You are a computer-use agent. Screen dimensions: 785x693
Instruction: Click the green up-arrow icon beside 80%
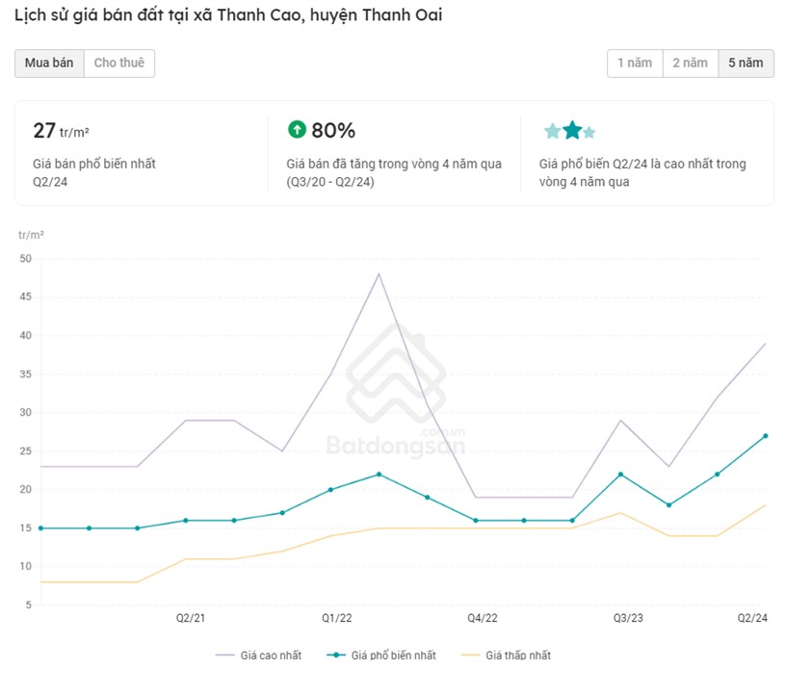point(297,129)
